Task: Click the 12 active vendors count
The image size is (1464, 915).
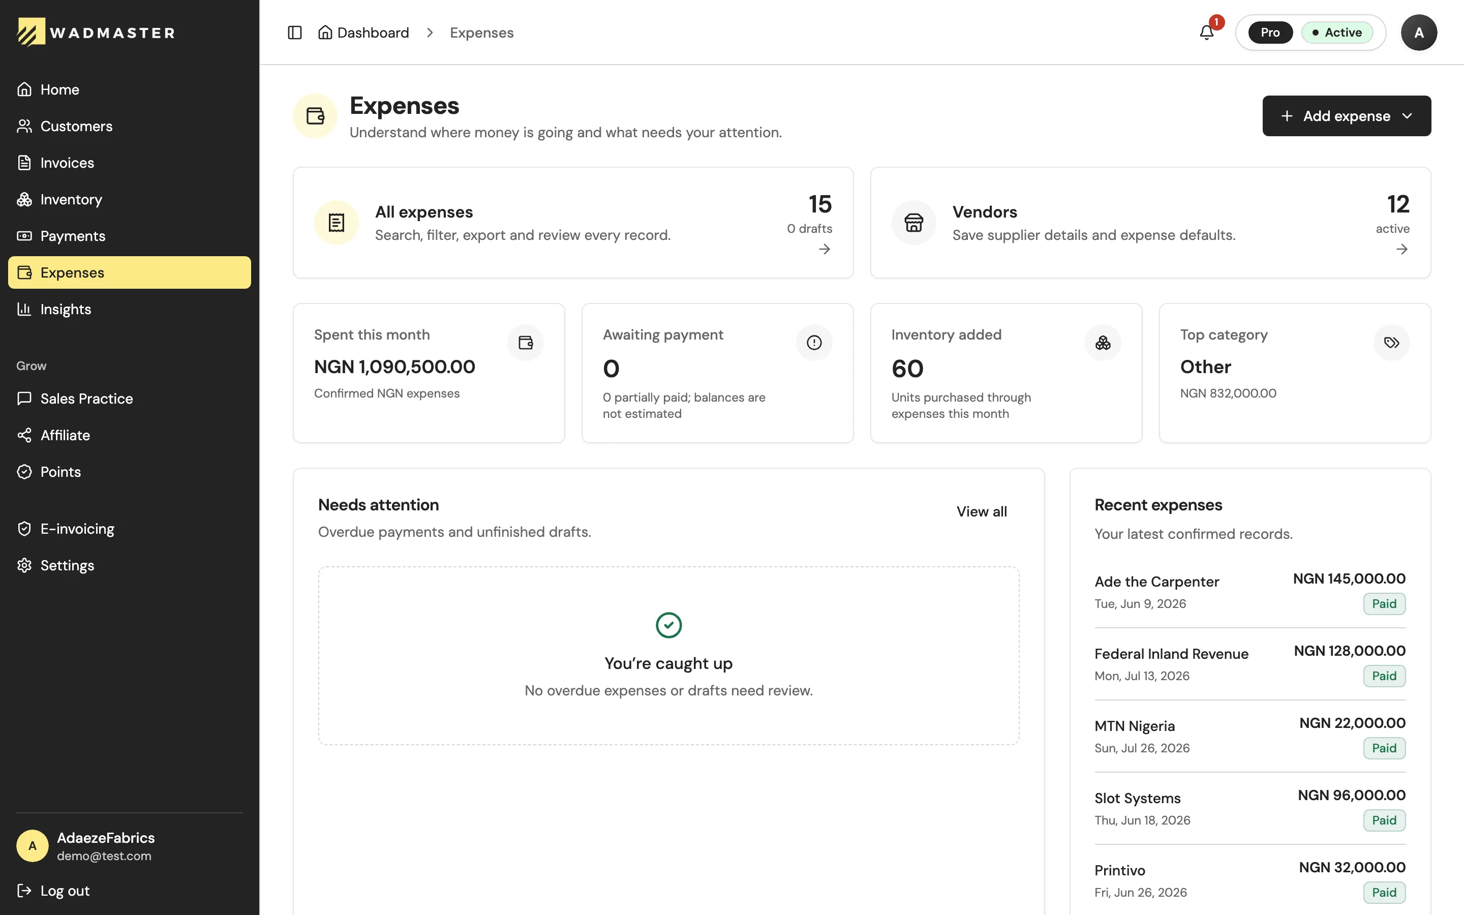Action: pyautogui.click(x=1397, y=204)
